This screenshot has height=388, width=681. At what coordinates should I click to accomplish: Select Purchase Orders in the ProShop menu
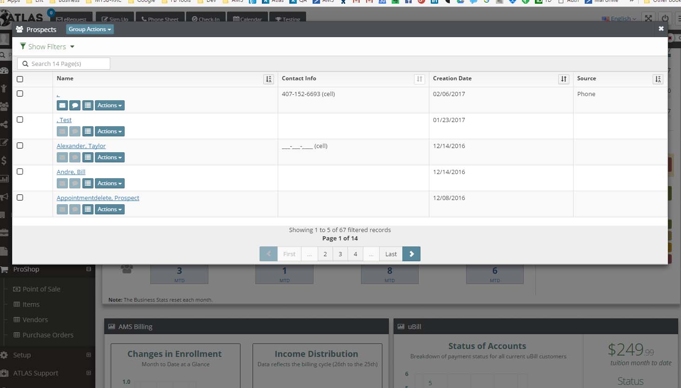point(48,335)
